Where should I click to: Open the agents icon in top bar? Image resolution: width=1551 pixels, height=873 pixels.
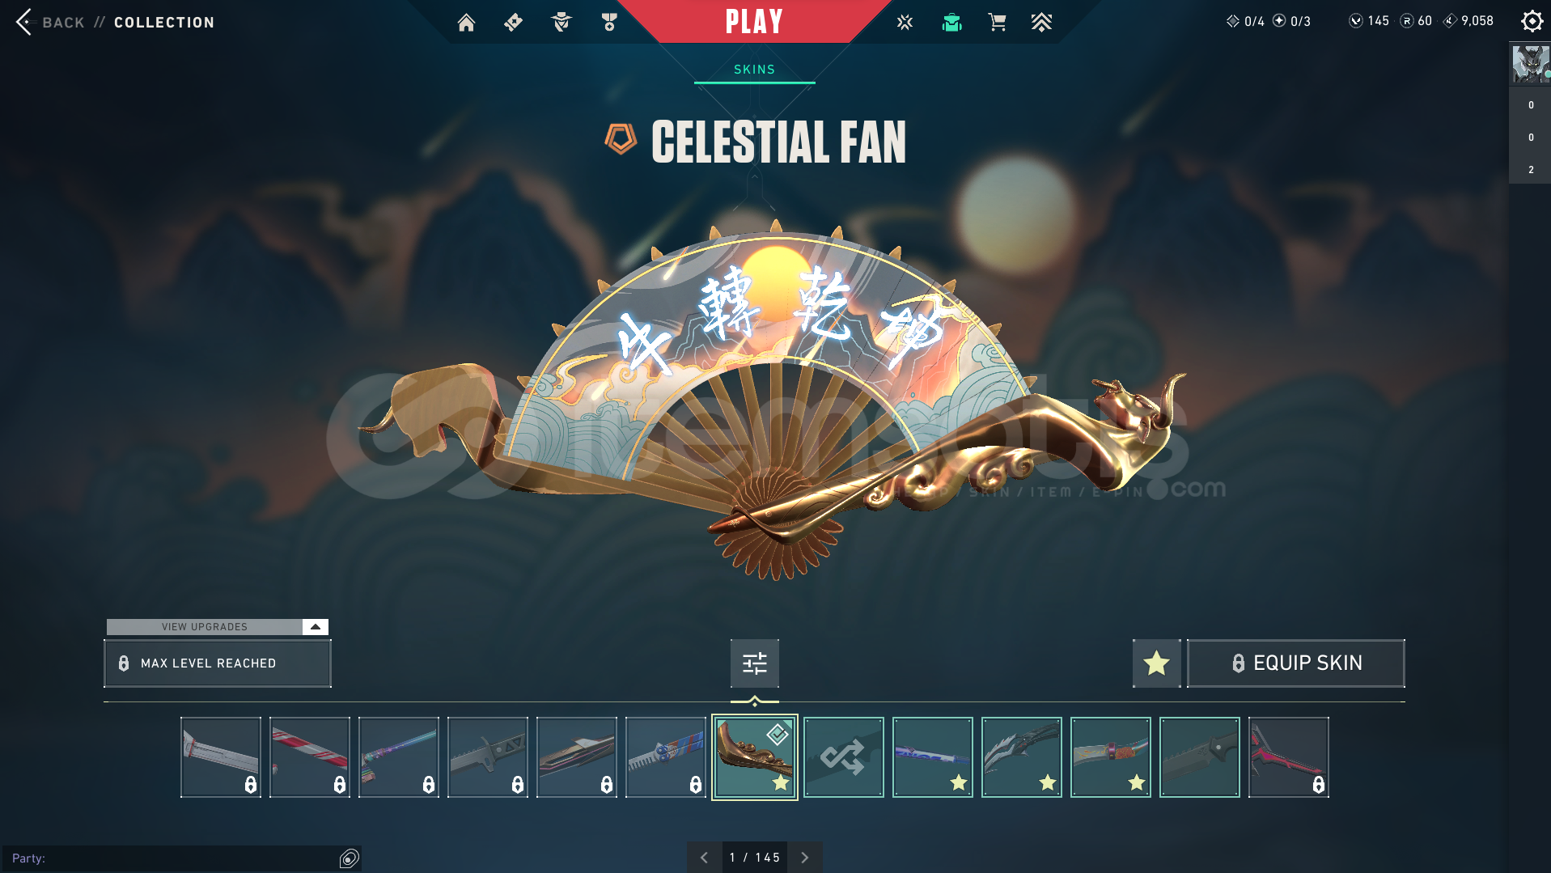pyautogui.click(x=561, y=23)
